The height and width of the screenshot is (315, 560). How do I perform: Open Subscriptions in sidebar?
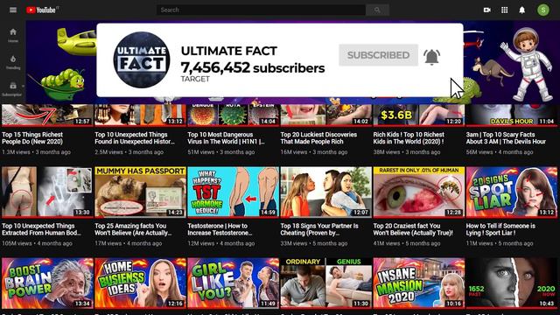point(13,89)
